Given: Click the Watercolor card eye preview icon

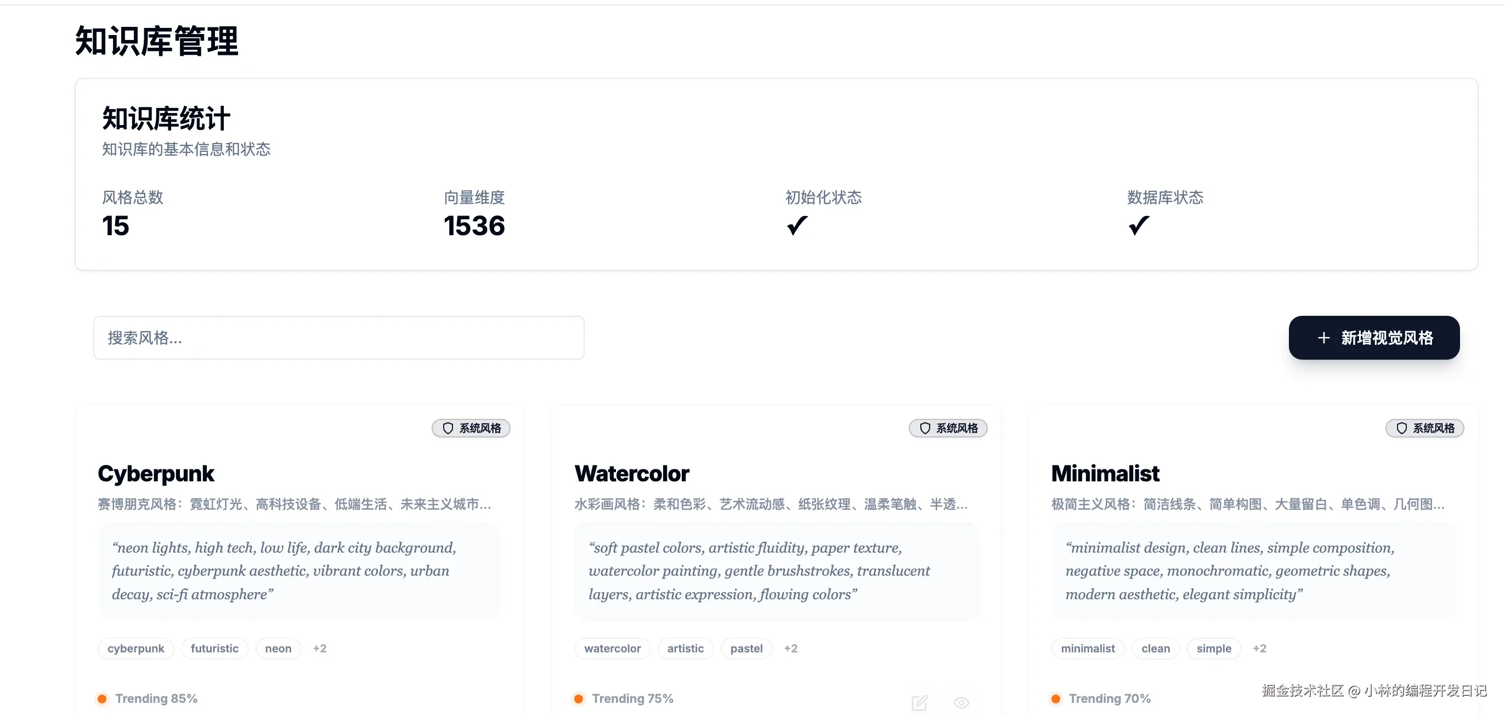Looking at the screenshot, I should point(961,702).
